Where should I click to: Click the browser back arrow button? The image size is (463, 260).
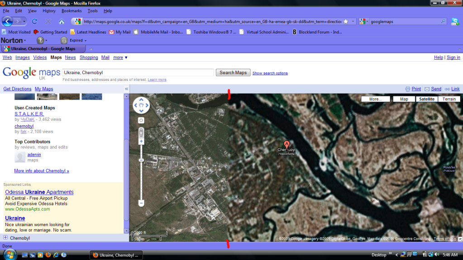pyautogui.click(x=8, y=21)
